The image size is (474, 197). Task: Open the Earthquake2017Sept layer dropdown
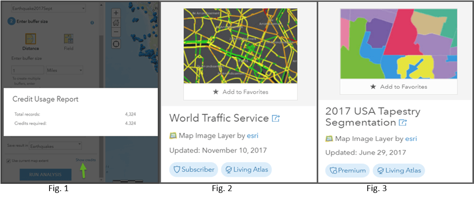coord(49,9)
